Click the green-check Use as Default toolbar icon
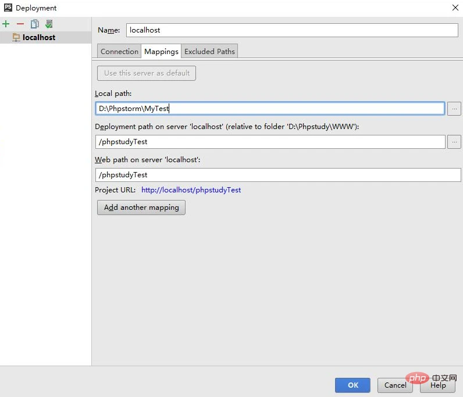Image resolution: width=463 pixels, height=397 pixels. coord(49,24)
